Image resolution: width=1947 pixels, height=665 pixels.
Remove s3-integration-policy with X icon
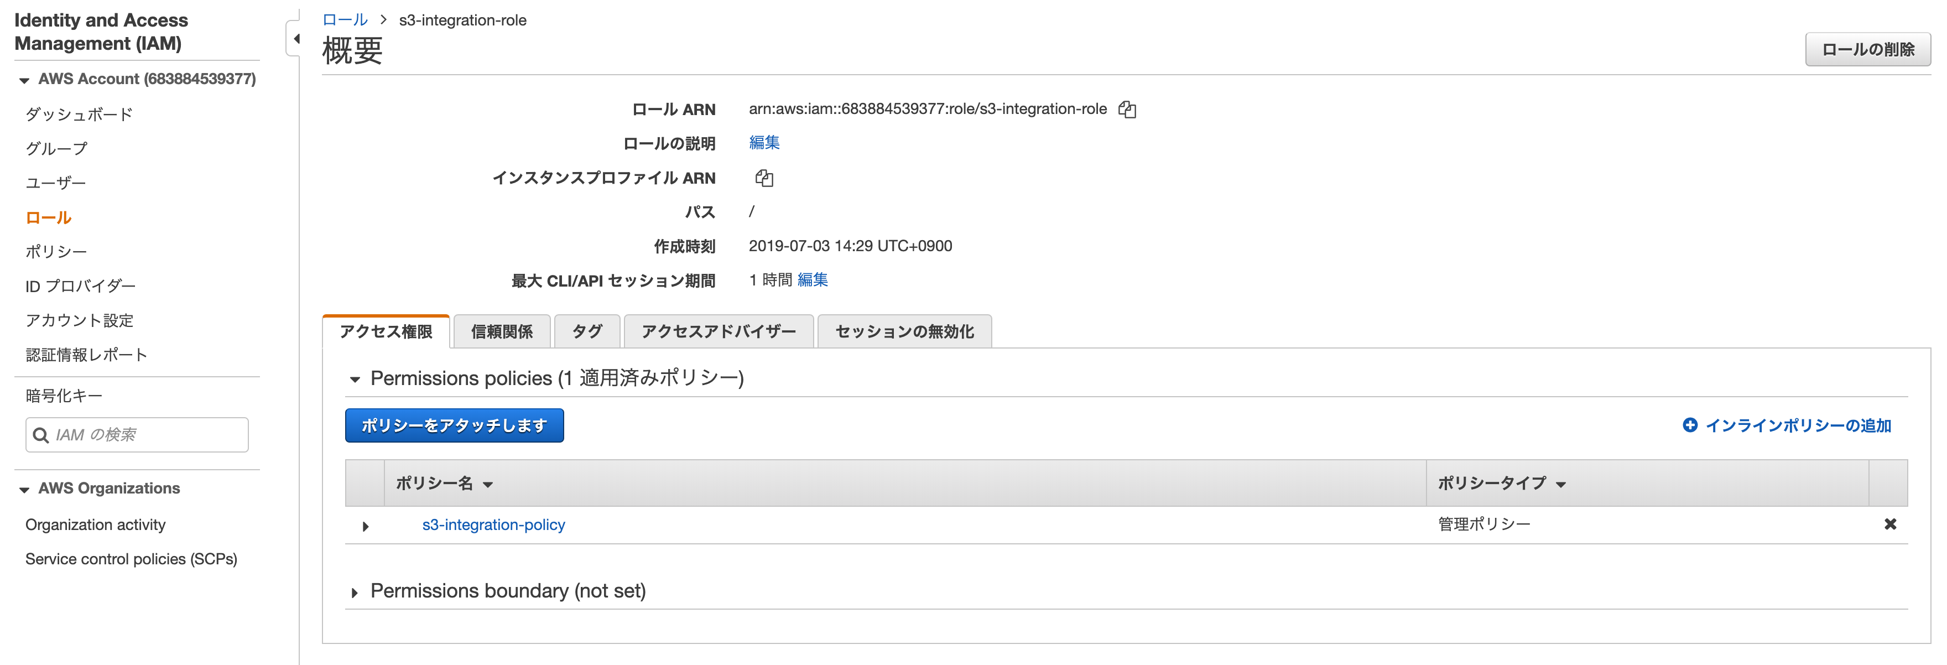1889,524
